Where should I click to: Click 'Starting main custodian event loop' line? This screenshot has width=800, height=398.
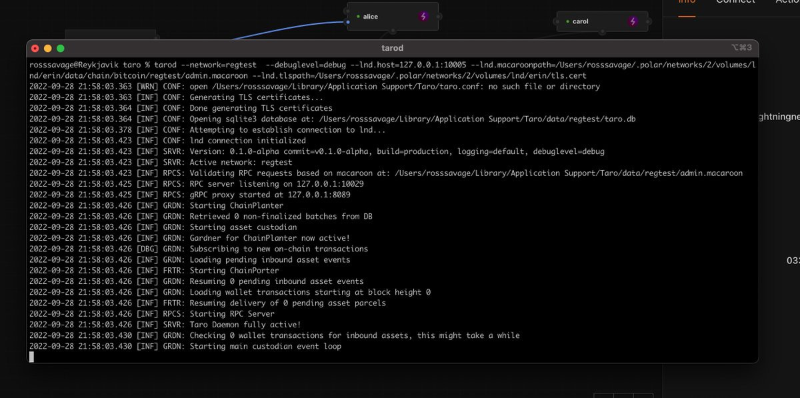pyautogui.click(x=185, y=346)
